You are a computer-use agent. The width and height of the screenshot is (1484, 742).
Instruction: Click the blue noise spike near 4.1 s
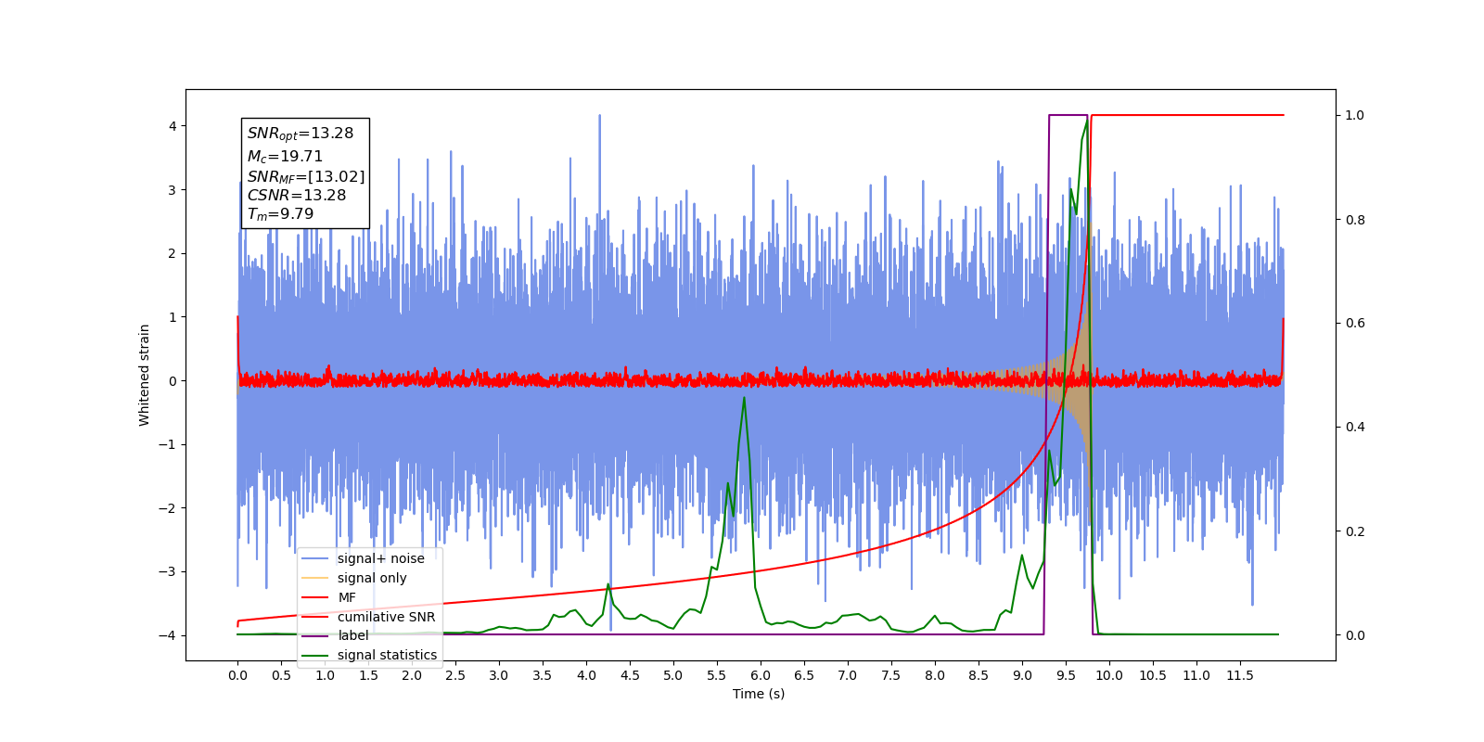599,116
